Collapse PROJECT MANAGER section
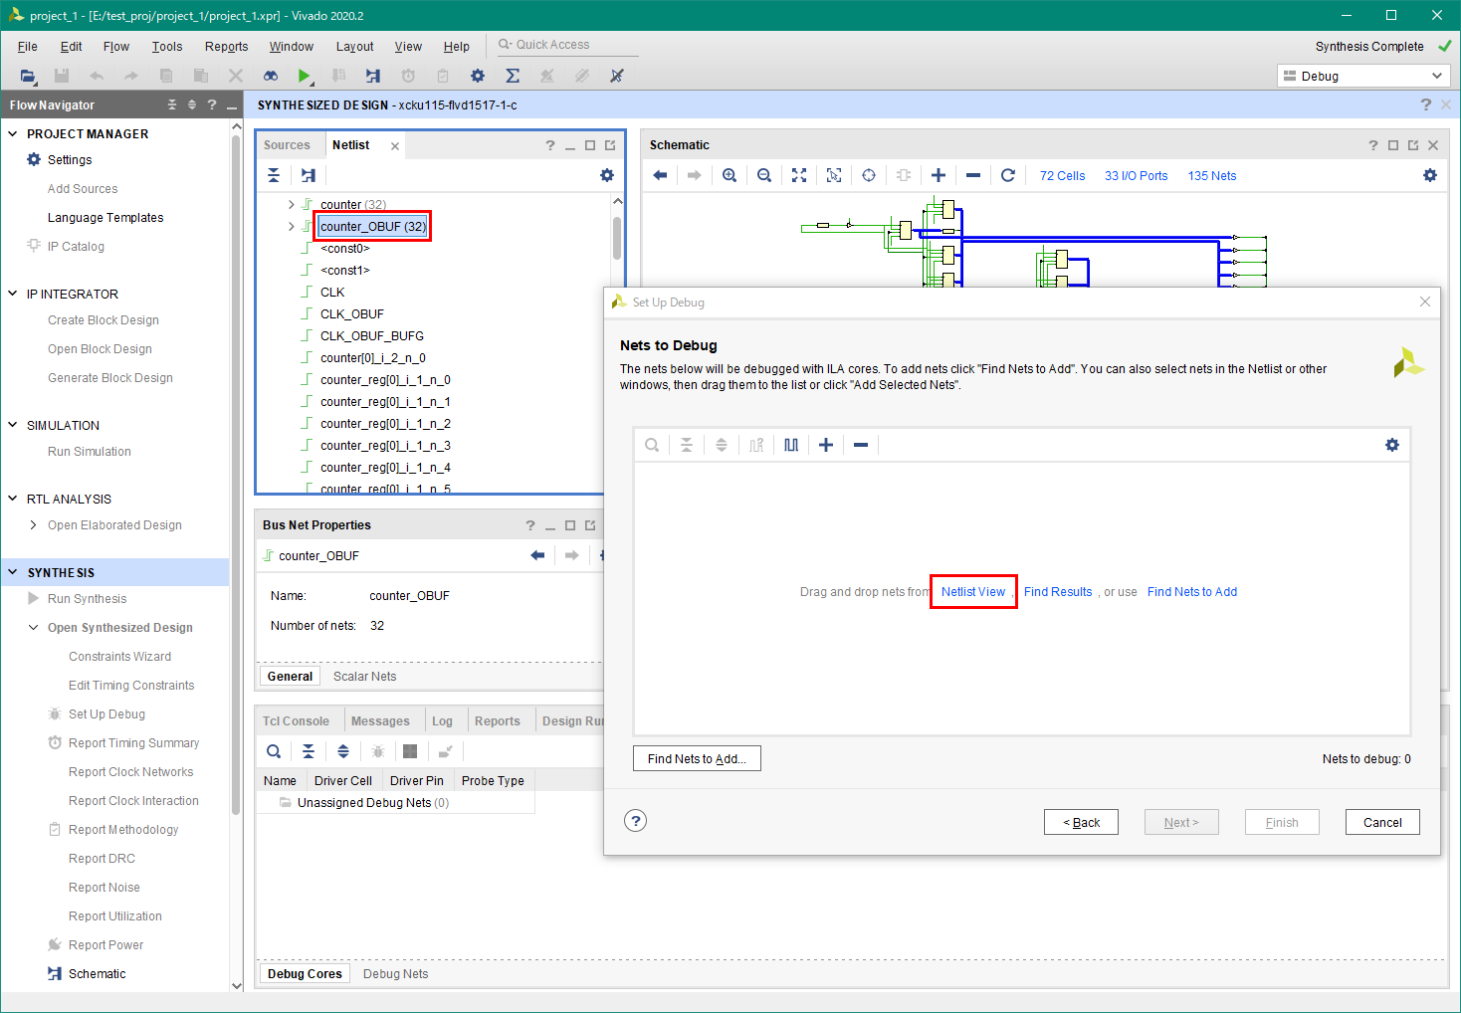The width and height of the screenshot is (1461, 1013). pyautogui.click(x=13, y=133)
